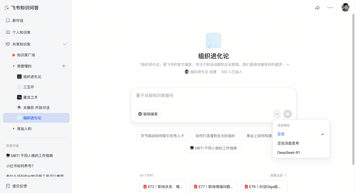355x193 pixels.
Task: Collapse the sidebar using the top-left menu icon
Action: tap(7, 8)
